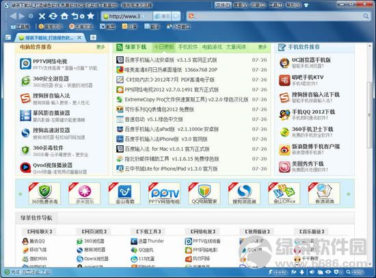Click the 暴风影音播放器 icon
Image resolution: width=376 pixels, height=278 pixels.
(x=25, y=116)
